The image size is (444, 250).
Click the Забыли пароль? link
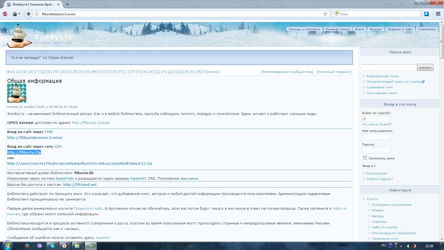click(x=380, y=179)
